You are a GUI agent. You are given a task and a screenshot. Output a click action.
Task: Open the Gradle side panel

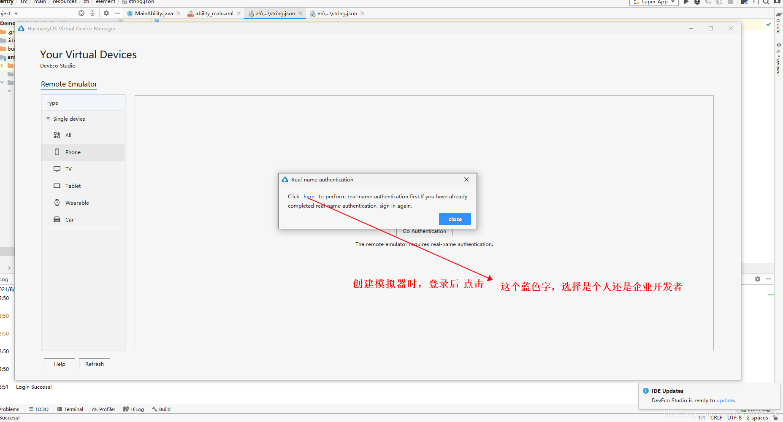pos(778,22)
